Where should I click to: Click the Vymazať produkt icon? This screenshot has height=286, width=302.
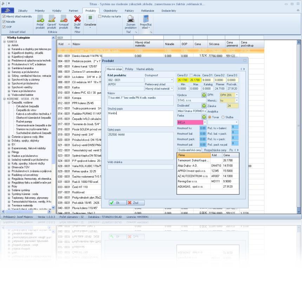[x=64, y=19]
